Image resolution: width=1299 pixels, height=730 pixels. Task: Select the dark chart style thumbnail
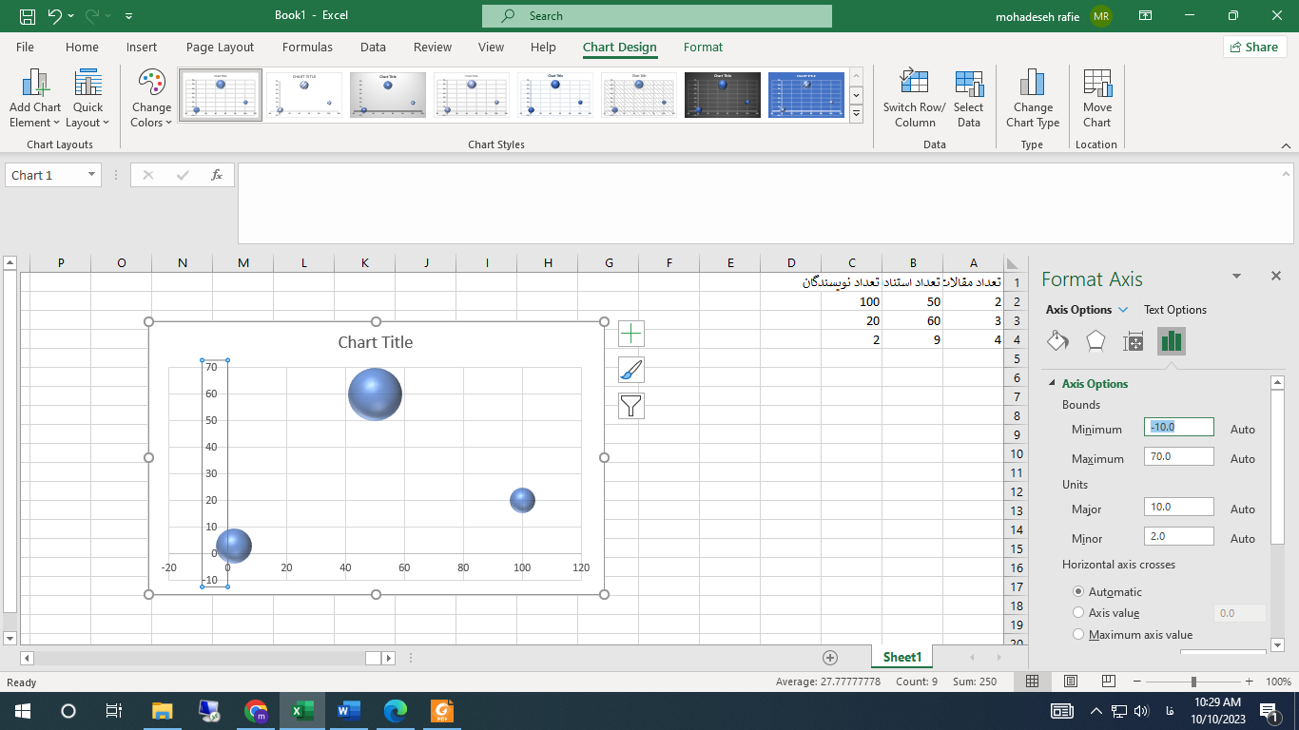pyautogui.click(x=723, y=94)
